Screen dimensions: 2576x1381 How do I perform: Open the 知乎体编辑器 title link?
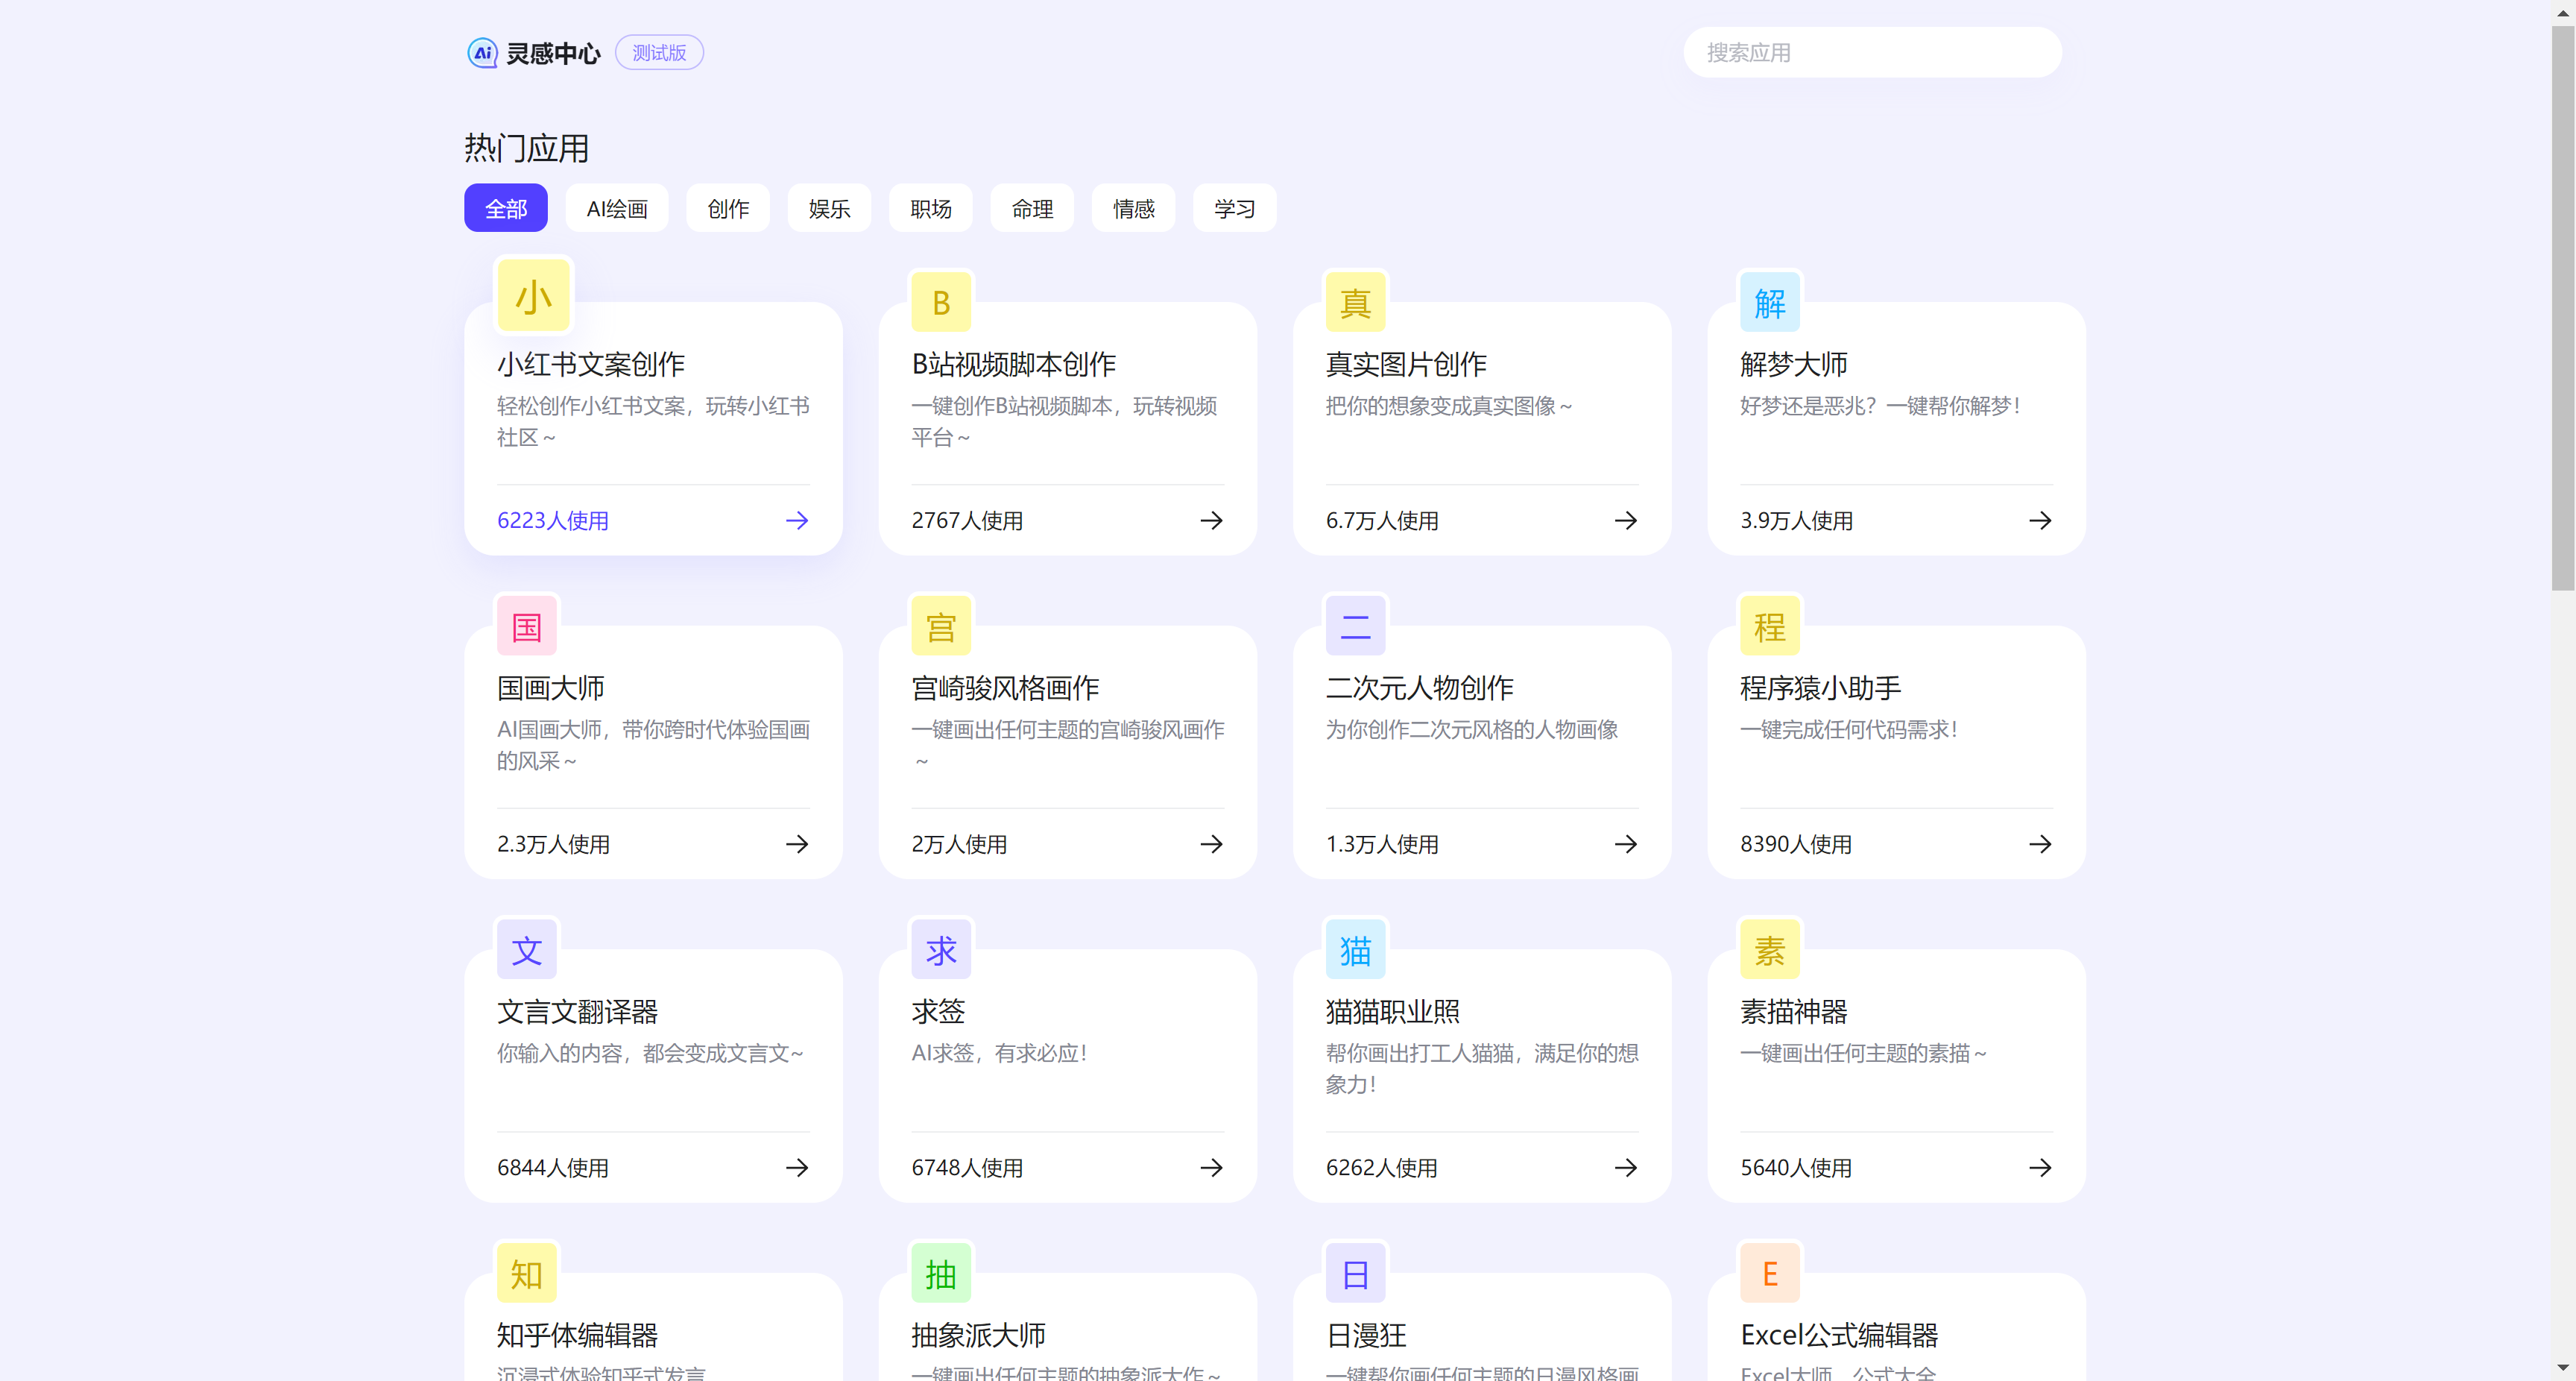[578, 1335]
